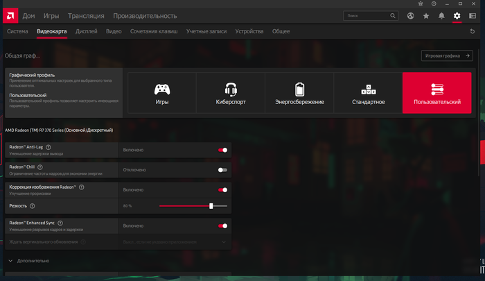Screen dimensions: 485x281
Task: Select the Киберспорт graphics profile
Action: click(231, 94)
